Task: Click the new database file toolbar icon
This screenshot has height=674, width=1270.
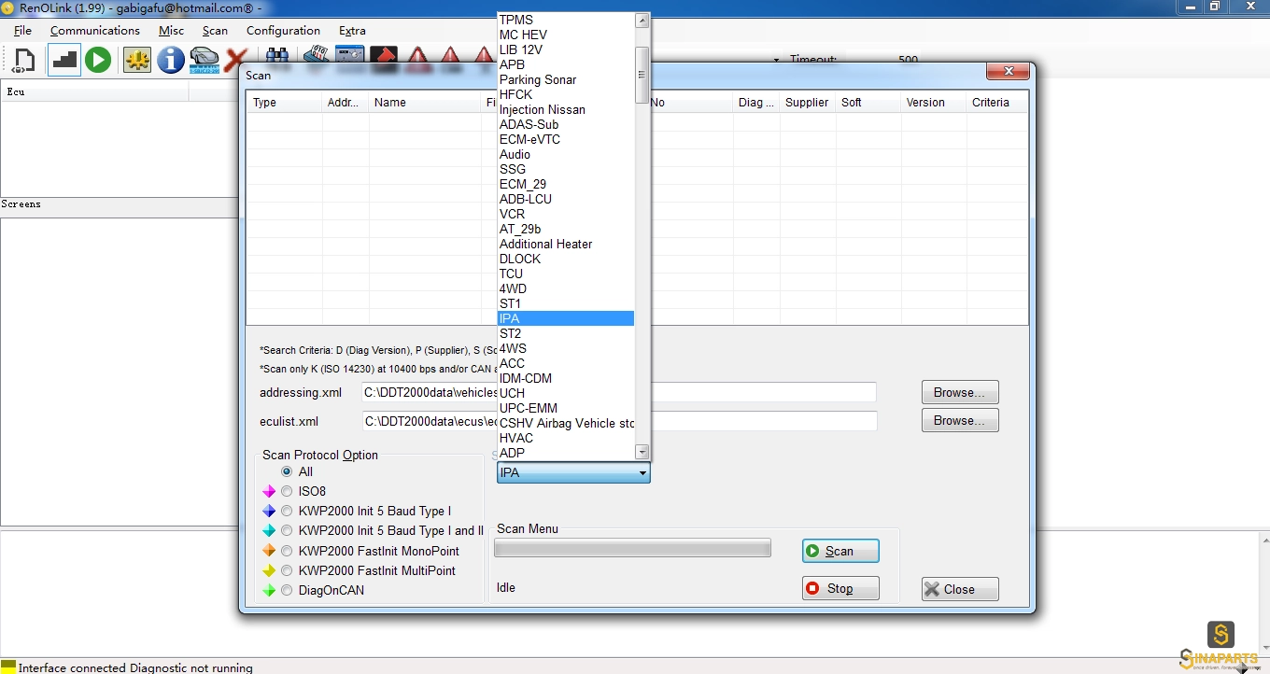Action: 25,61
